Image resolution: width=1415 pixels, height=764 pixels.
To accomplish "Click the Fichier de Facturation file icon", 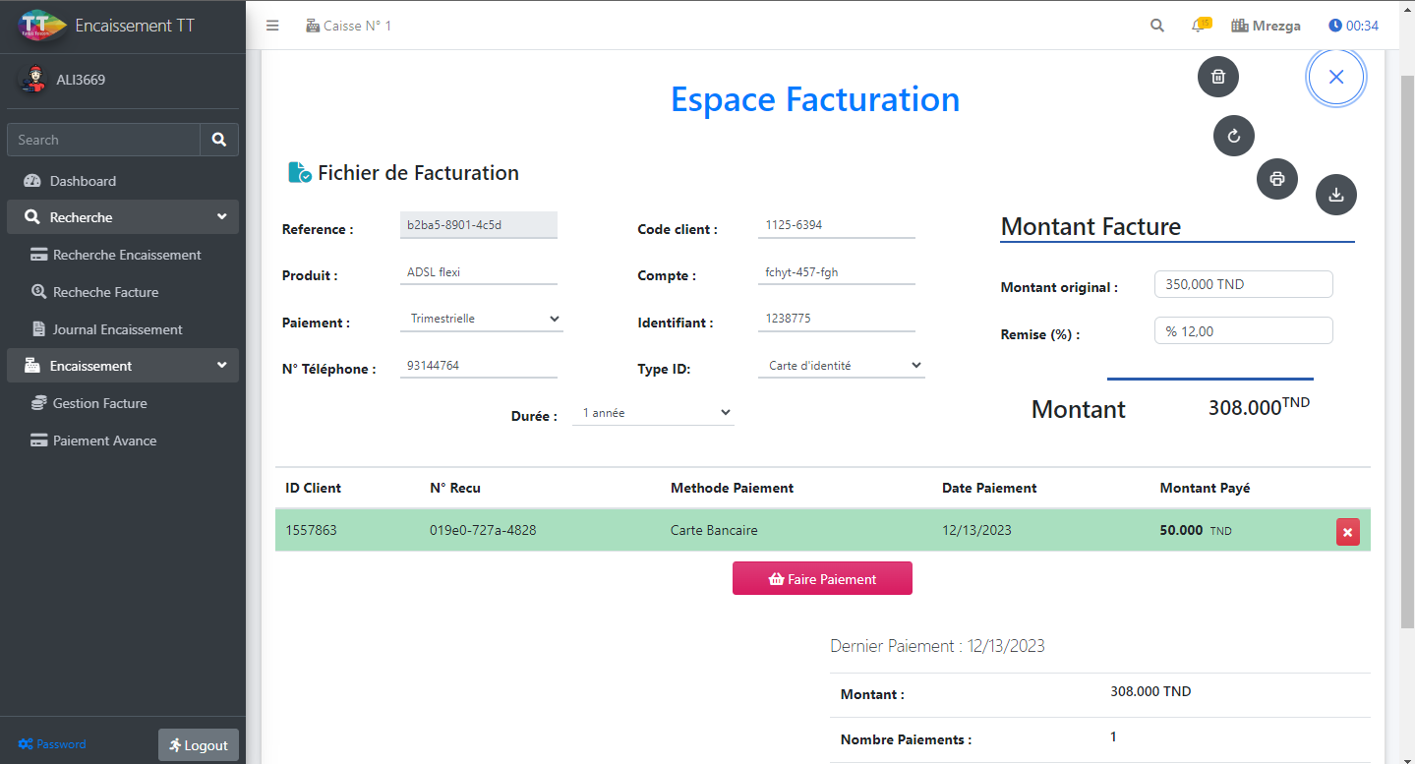I will pyautogui.click(x=300, y=173).
